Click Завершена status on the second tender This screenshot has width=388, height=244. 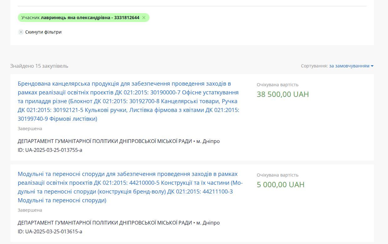(30, 210)
